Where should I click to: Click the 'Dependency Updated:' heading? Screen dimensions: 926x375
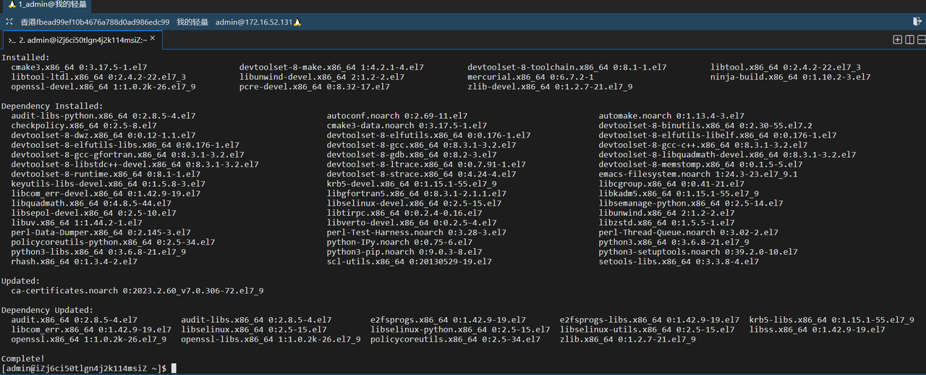(x=47, y=311)
